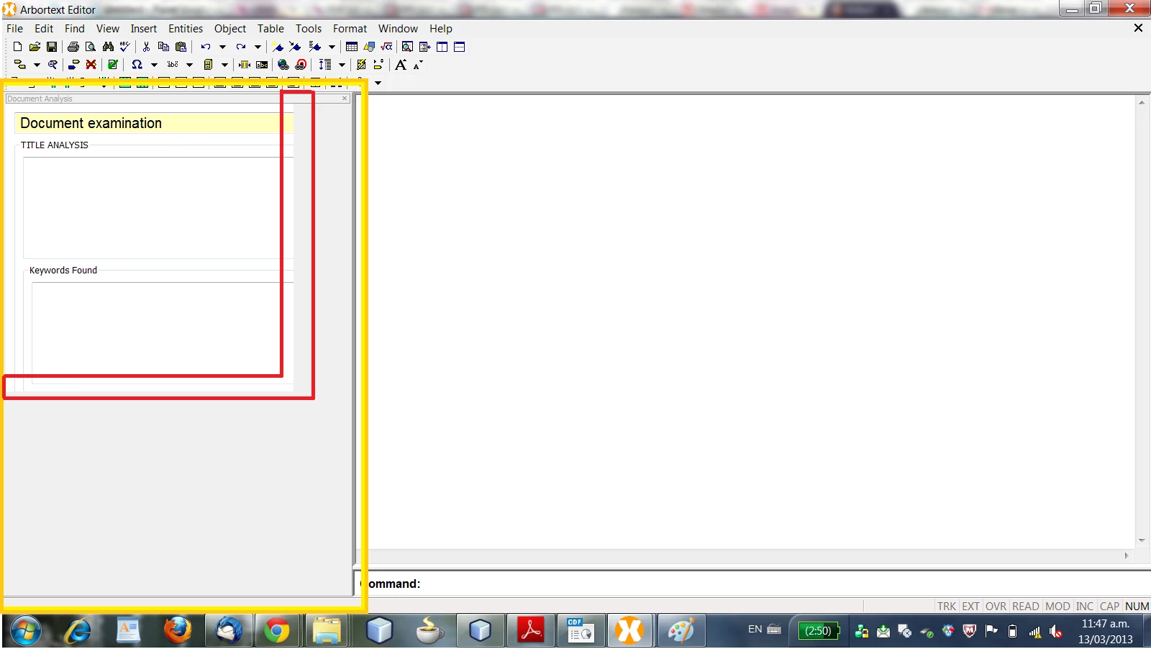This screenshot has width=1151, height=649.
Task: Open the Undo history dropdown arrow
Action: point(222,47)
